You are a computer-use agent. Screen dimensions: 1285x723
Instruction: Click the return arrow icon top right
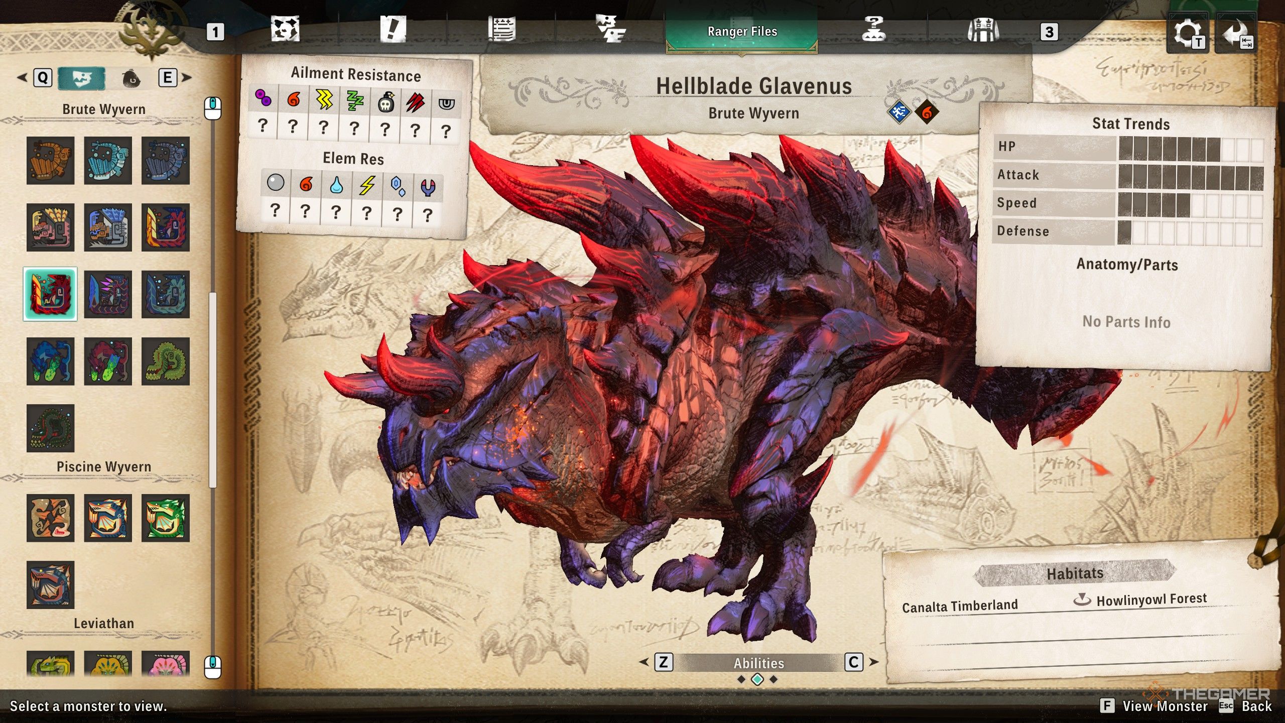(1237, 33)
